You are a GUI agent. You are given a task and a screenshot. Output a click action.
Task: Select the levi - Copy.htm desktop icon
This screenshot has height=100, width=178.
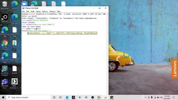[14, 19]
